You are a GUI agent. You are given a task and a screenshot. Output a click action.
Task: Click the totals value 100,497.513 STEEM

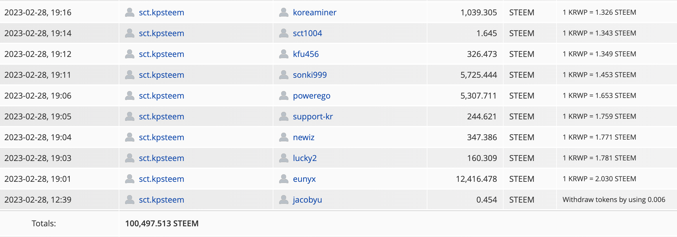tap(162, 223)
